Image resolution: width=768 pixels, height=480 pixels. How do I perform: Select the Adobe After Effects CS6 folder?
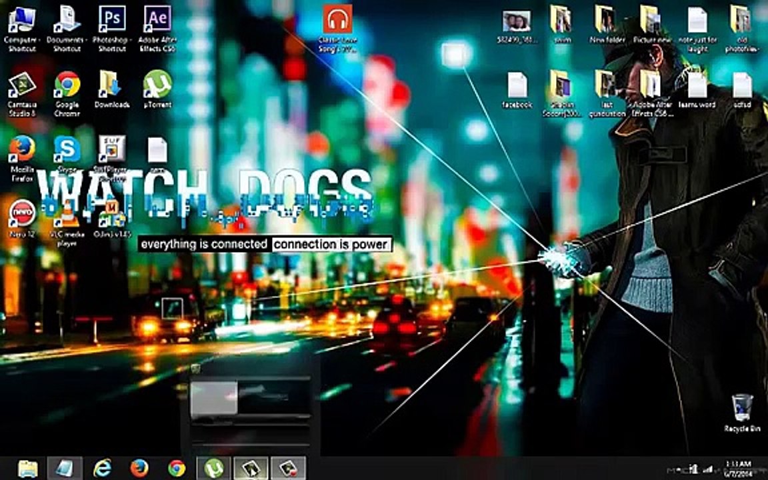tap(652, 93)
